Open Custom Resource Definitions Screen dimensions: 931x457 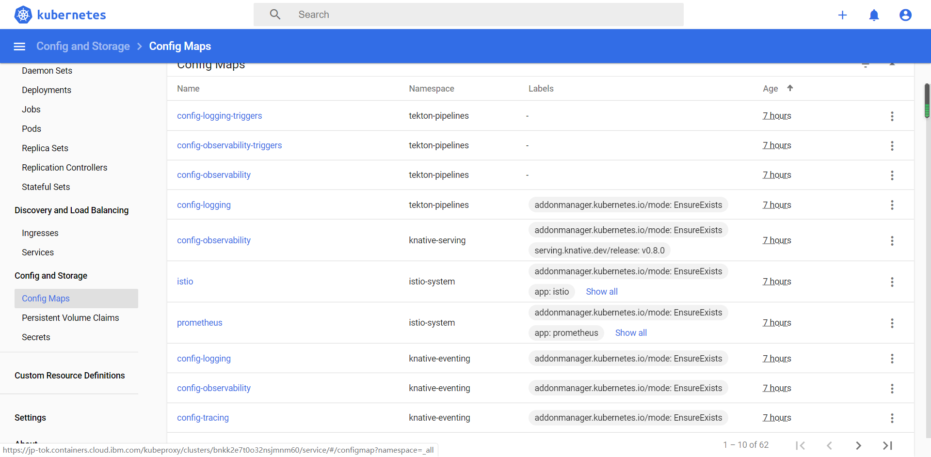point(69,376)
